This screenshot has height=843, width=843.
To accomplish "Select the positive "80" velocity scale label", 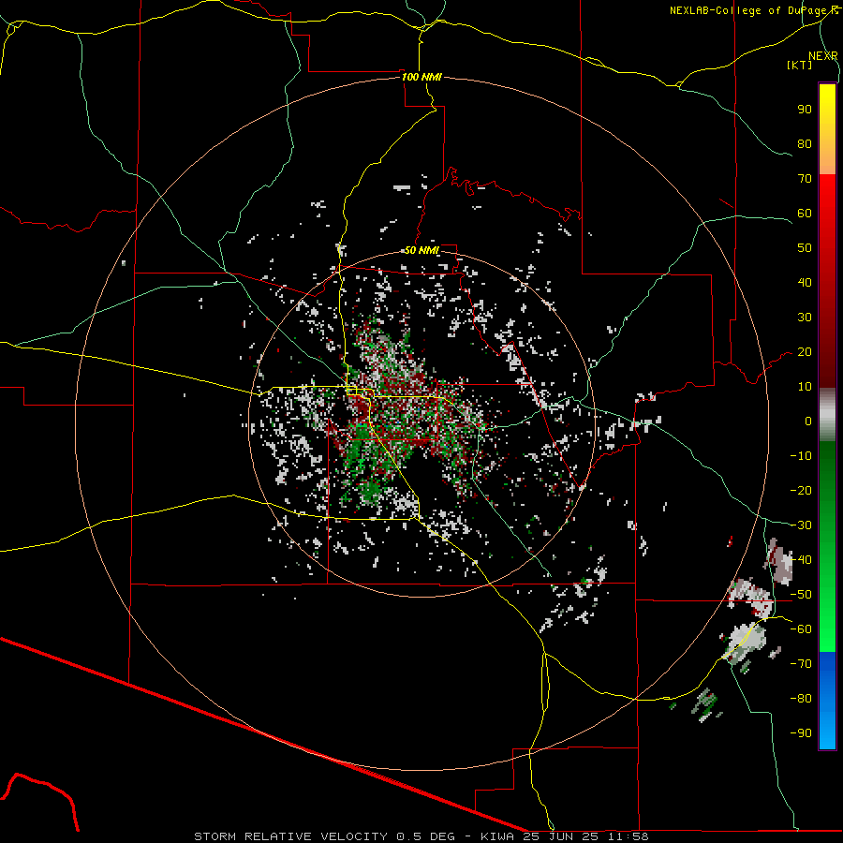I will pos(805,144).
